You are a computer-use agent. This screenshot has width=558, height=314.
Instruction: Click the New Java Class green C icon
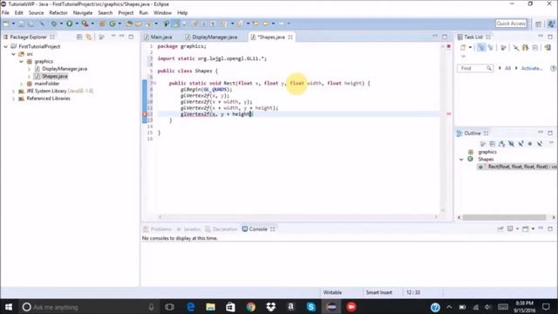[112, 24]
